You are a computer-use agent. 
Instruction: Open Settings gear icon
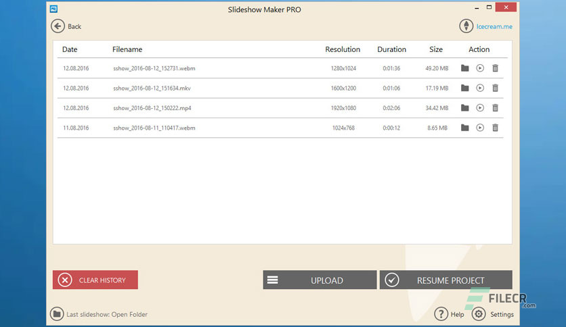(479, 314)
